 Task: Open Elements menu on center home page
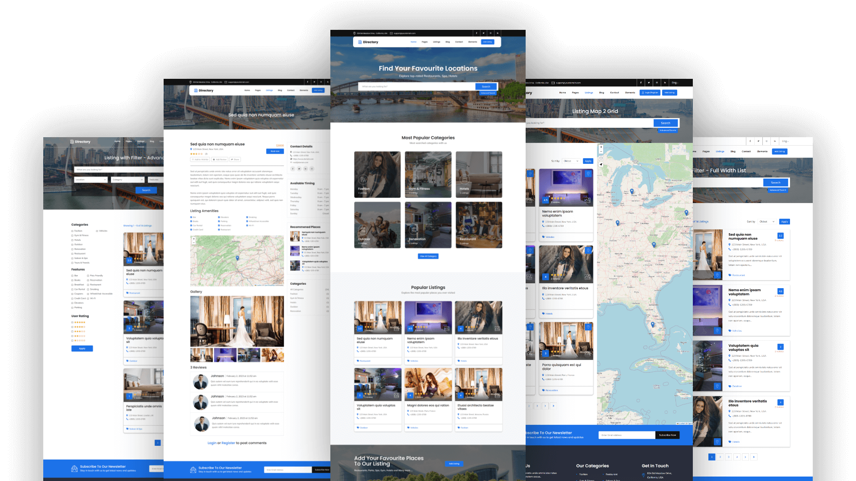tap(473, 42)
